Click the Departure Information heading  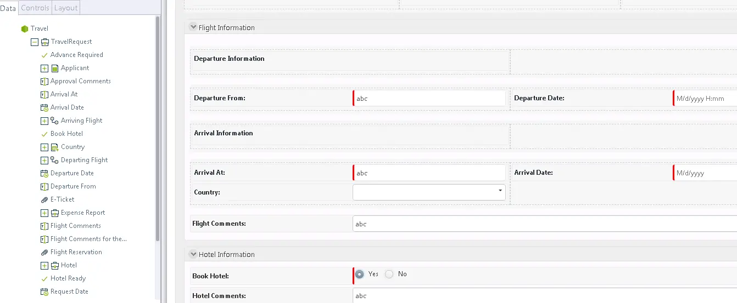229,59
